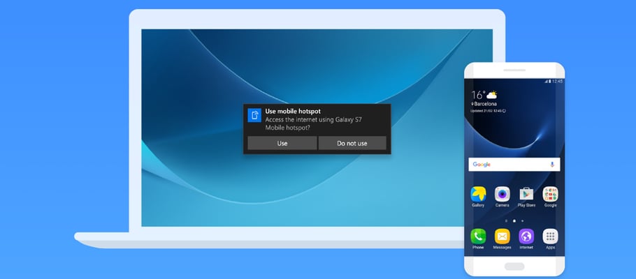Tap the 16° temperature reading

coord(478,94)
